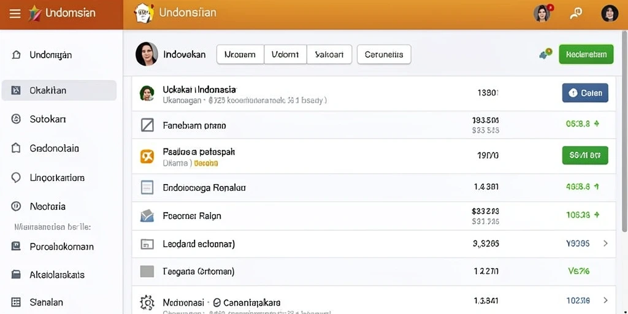
Task: Expand the Nodvonasi row chevron arrow
Action: [x=605, y=300]
